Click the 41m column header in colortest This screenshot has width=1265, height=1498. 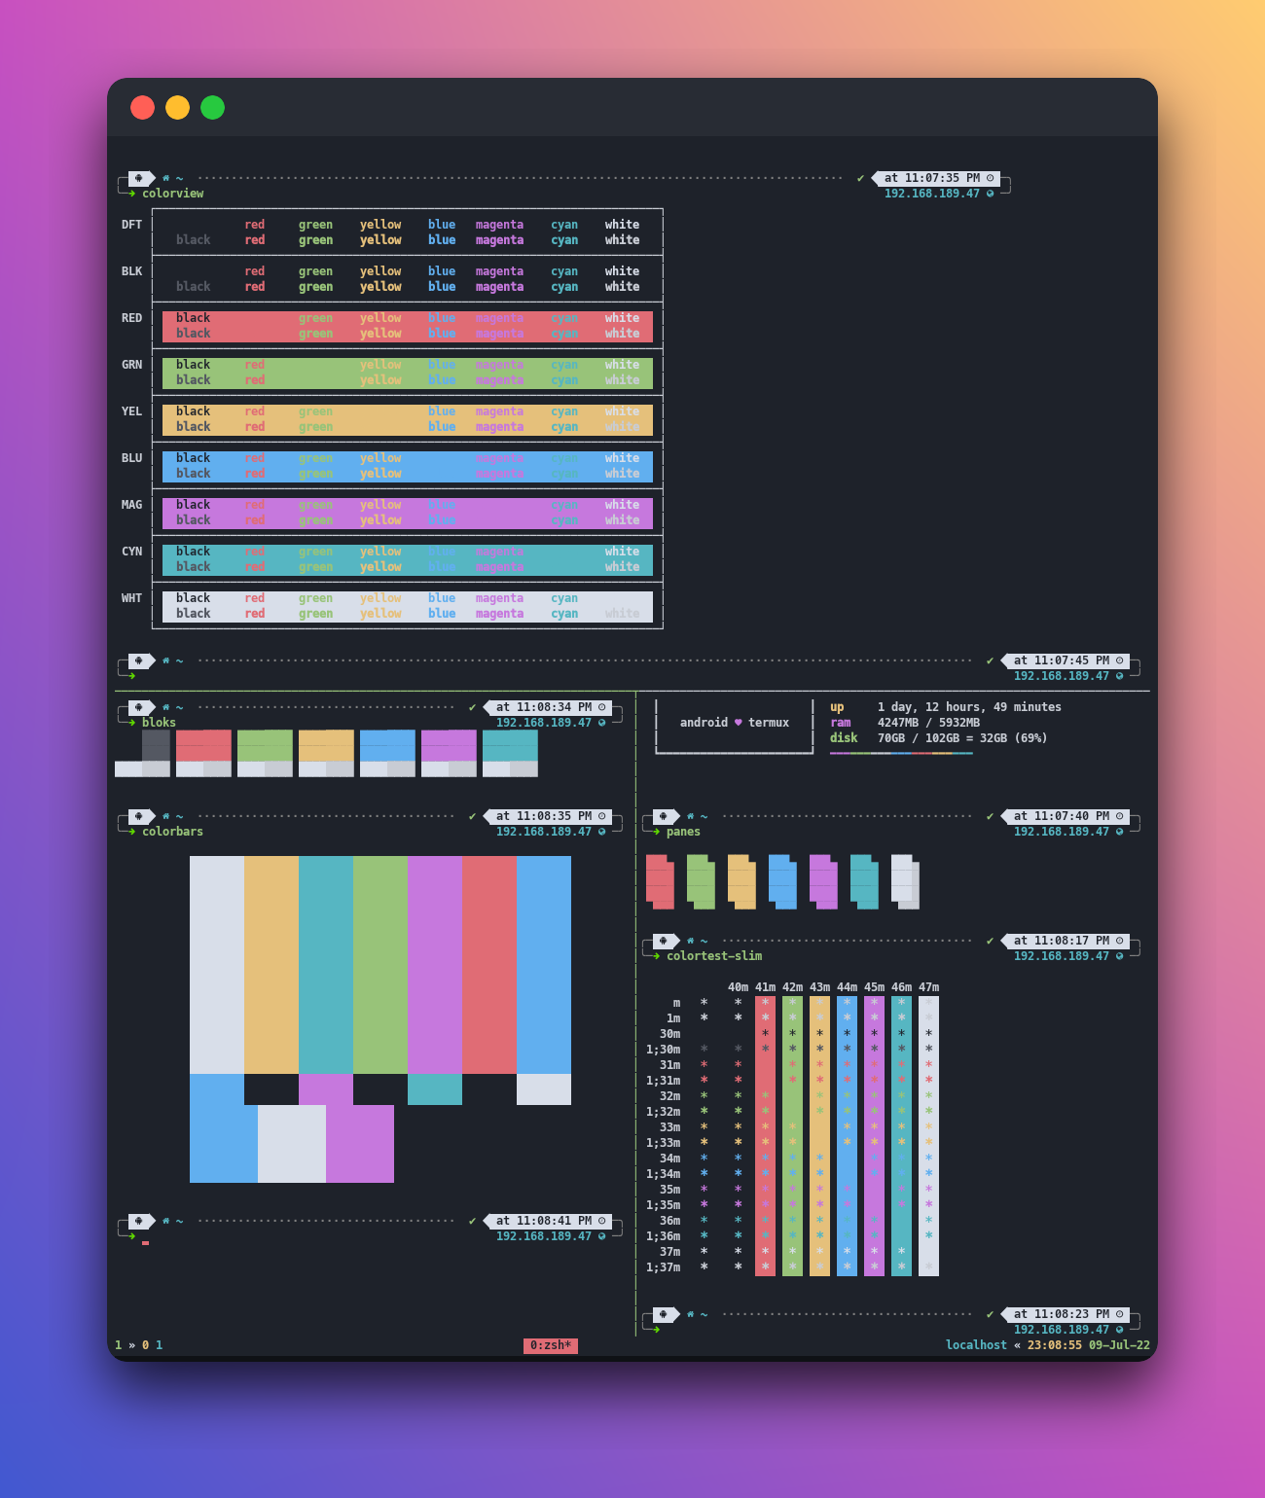point(766,987)
